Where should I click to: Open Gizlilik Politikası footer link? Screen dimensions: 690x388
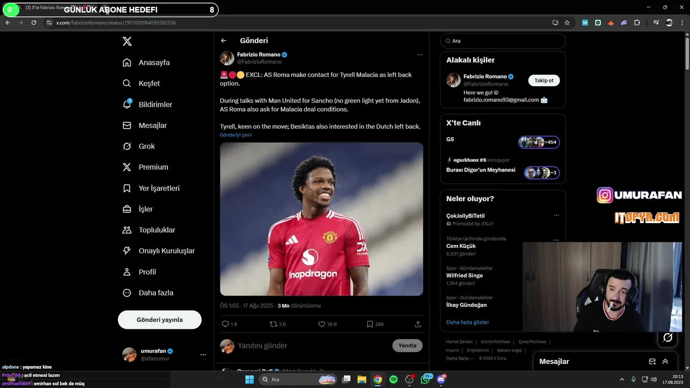(495, 342)
